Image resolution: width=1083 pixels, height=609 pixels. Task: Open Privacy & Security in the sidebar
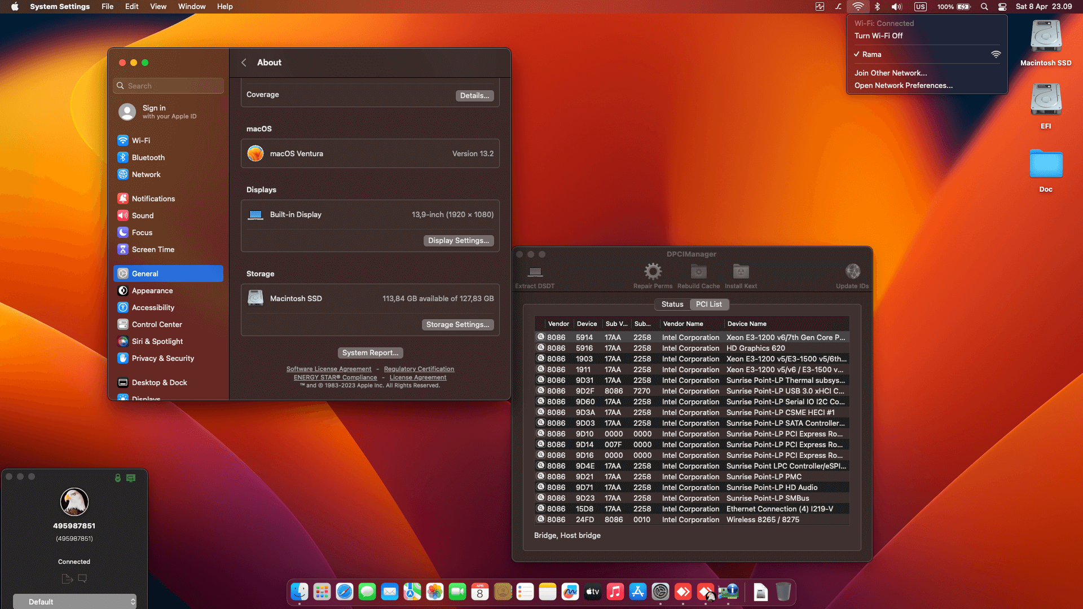(168, 358)
